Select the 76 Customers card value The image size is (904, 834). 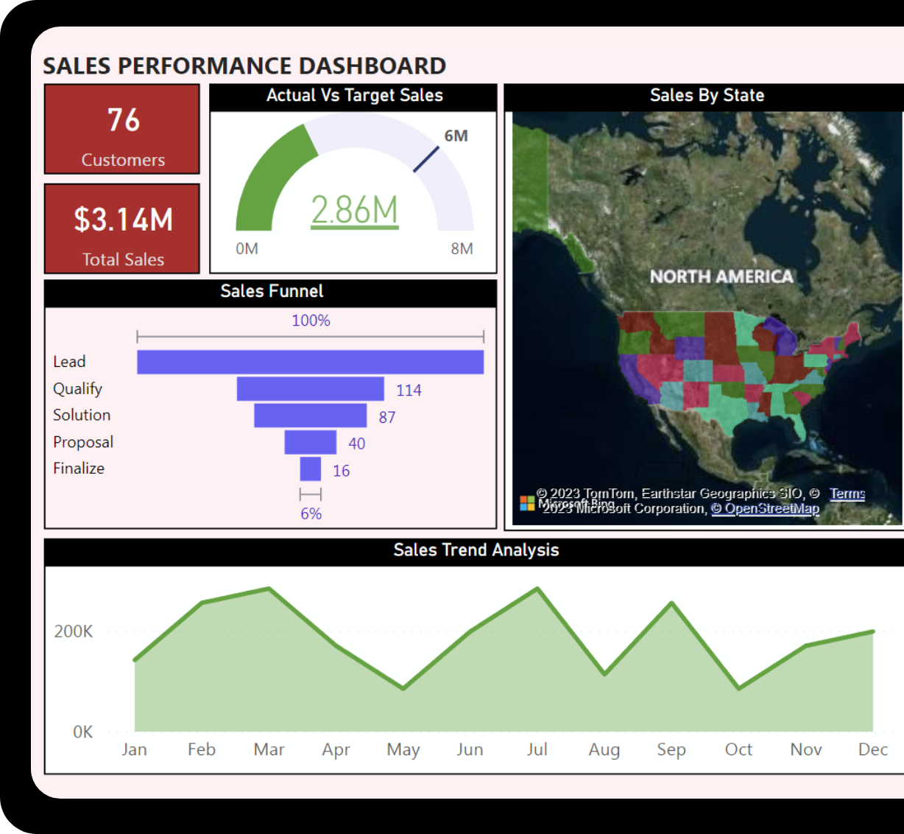tap(123, 120)
